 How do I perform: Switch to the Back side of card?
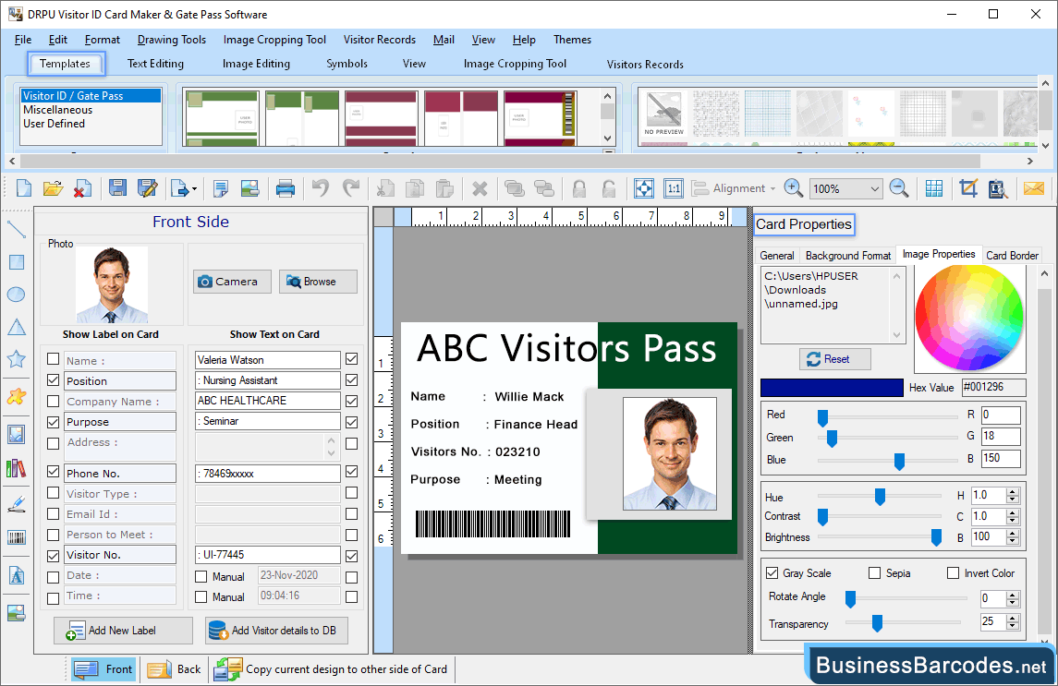coord(175,669)
